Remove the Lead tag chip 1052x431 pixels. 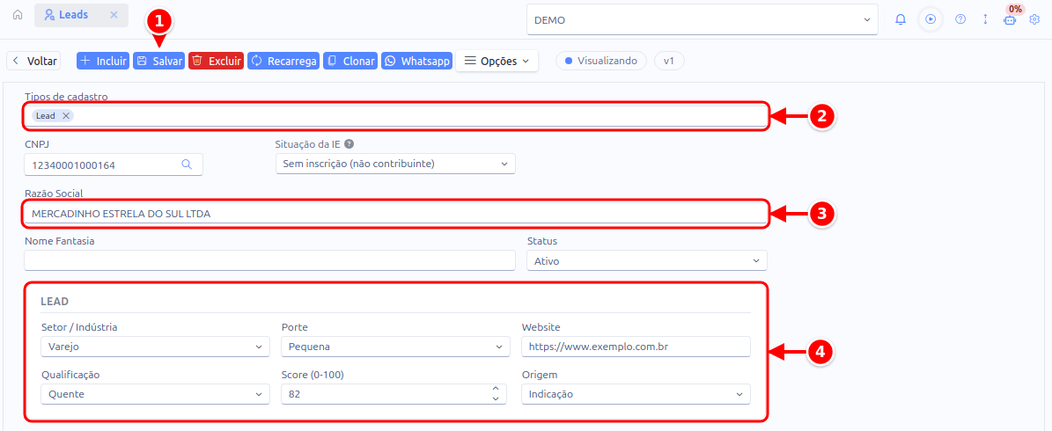point(66,115)
